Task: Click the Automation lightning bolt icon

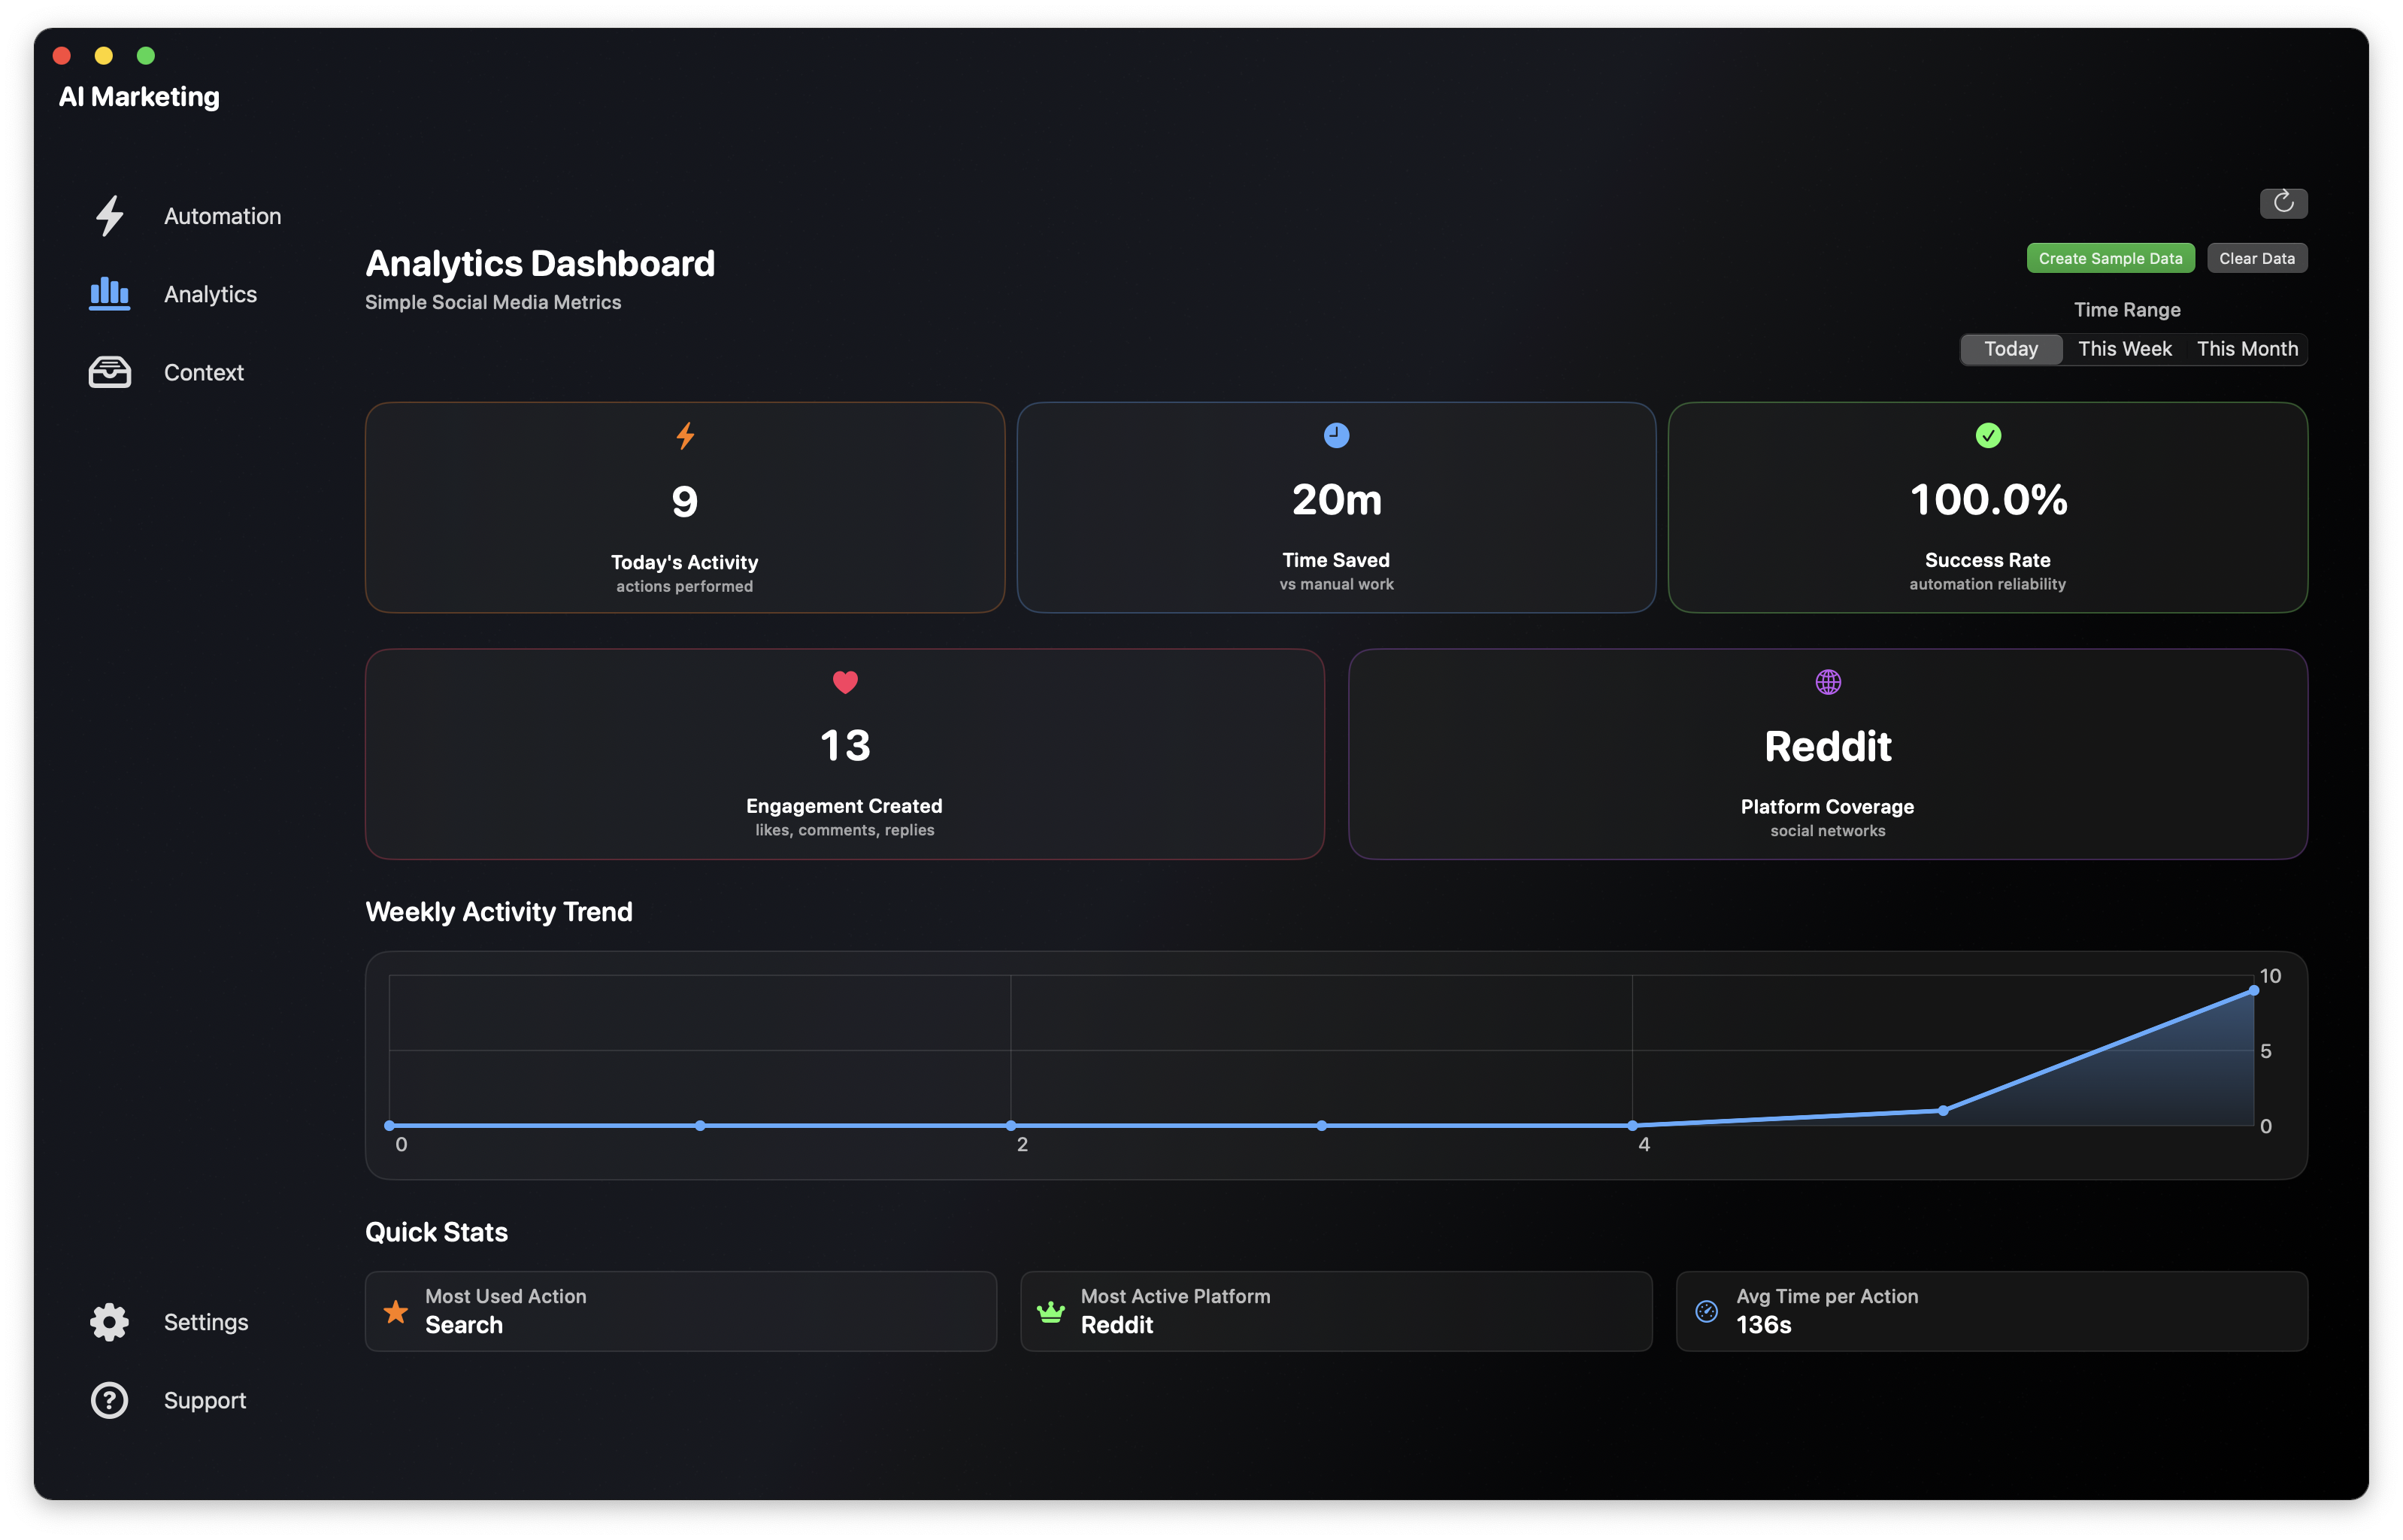Action: pos(109,216)
